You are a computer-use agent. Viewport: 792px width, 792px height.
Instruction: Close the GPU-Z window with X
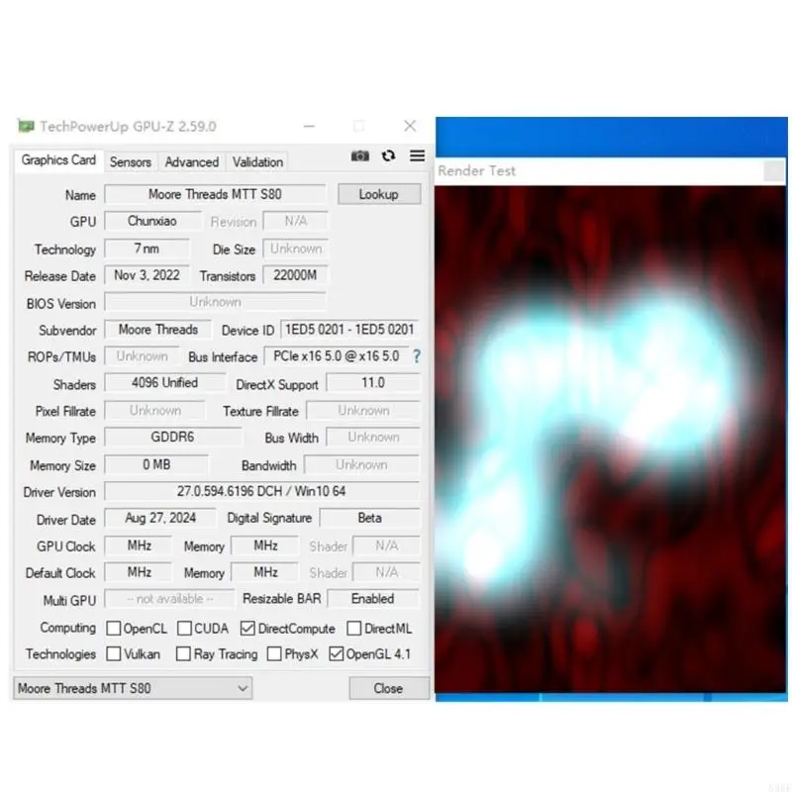point(410,126)
